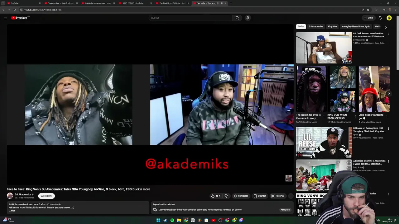
Task: Open the YouTube hamburger guide menu
Action: [x=5, y=18]
